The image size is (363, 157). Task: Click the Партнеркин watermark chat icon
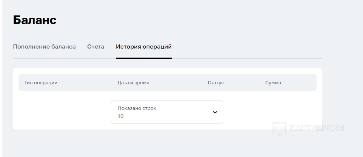[x=280, y=129]
